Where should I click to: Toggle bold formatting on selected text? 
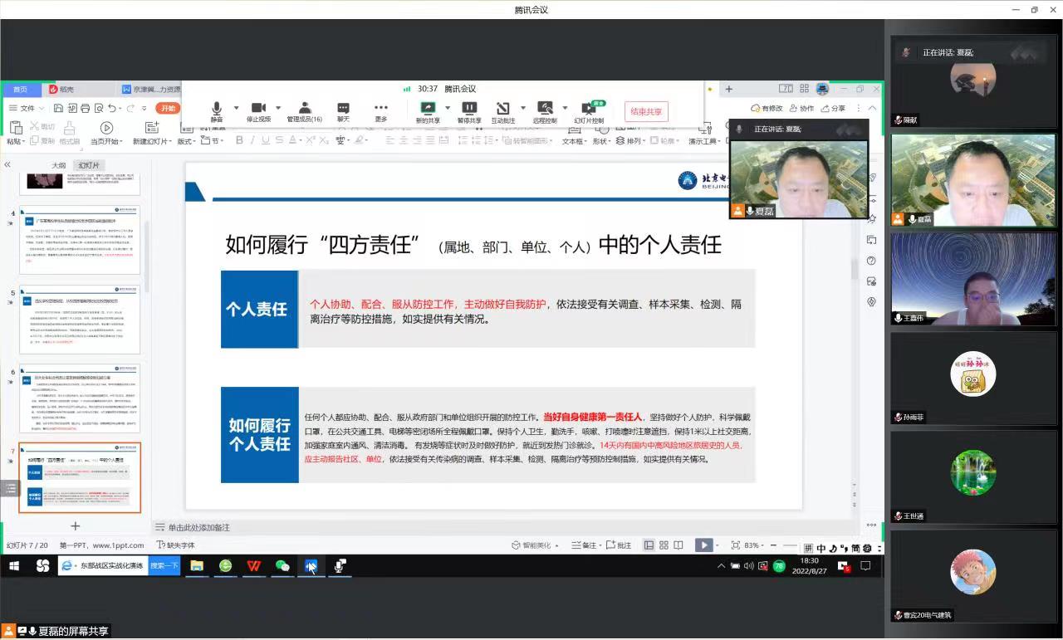pos(239,141)
